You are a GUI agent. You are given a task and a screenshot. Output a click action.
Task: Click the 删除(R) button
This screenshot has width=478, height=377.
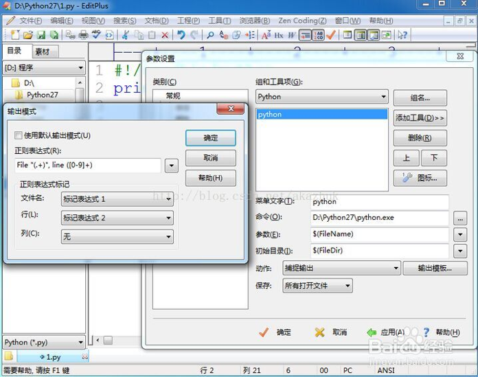click(420, 138)
